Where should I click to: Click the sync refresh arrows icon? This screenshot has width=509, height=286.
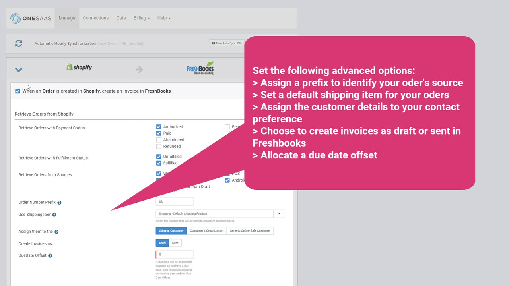click(18, 43)
